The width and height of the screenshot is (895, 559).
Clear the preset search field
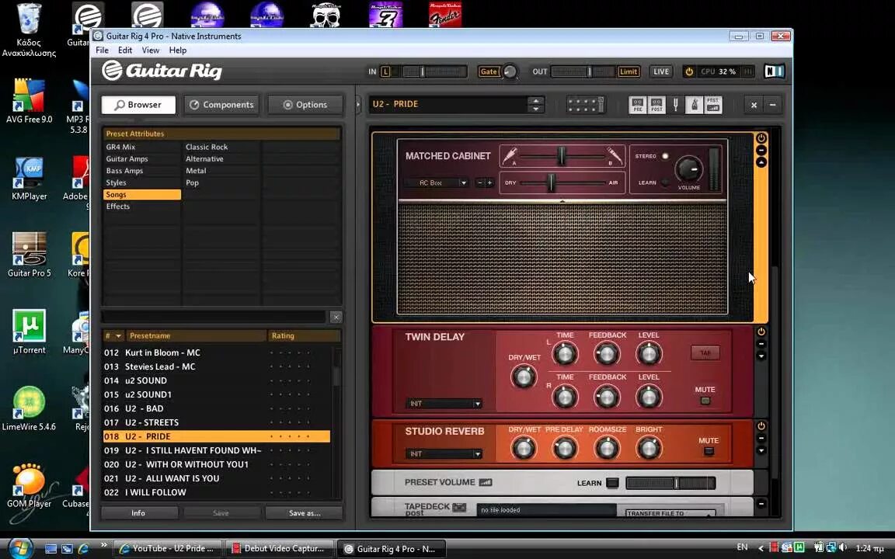click(x=336, y=317)
